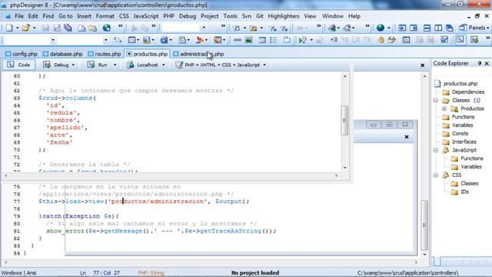Select Interfaces in Code Explorer
The image size is (492, 277).
(x=464, y=142)
